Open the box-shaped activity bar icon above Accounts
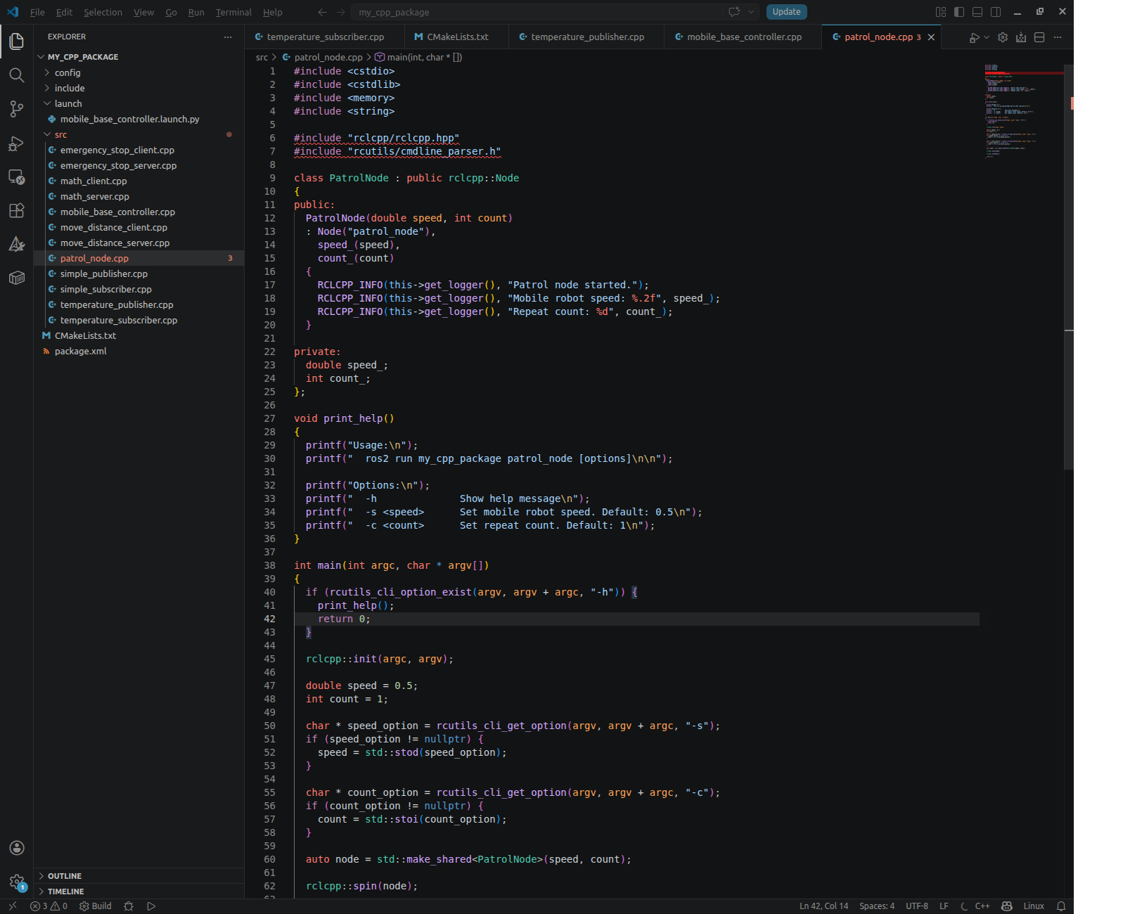Image resolution: width=1123 pixels, height=914 pixels. point(17,278)
